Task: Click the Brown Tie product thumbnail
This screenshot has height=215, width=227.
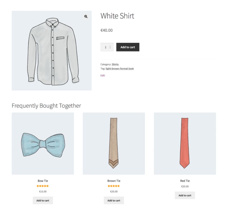Action: point(114,143)
